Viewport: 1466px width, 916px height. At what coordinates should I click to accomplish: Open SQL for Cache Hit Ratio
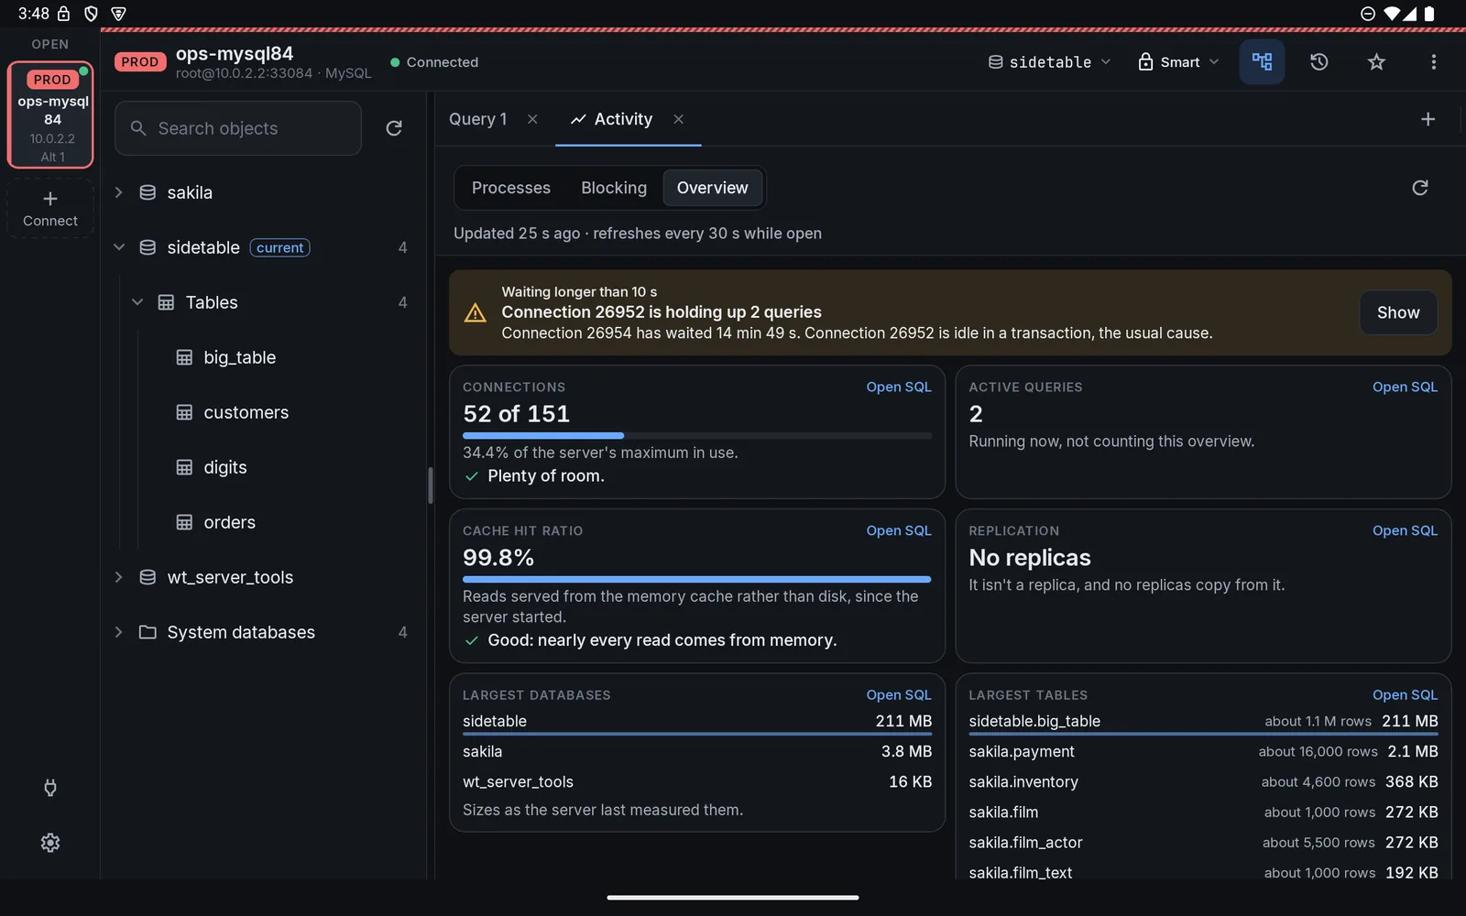click(x=898, y=531)
